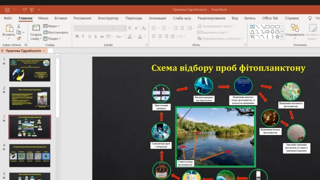Click the Undo arrow icon
The height and width of the screenshot is (180, 320).
(x=14, y=9)
